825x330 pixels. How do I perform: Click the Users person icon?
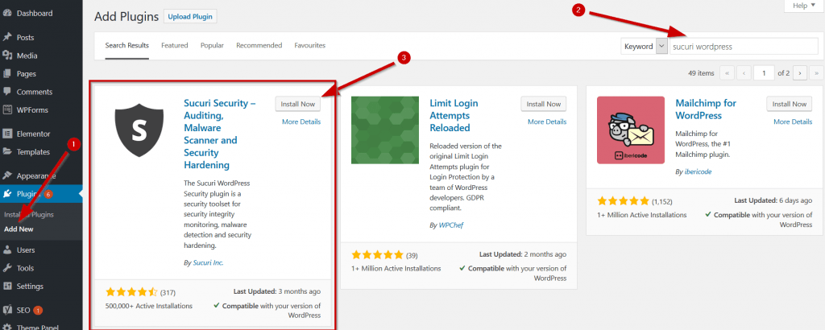(7, 250)
